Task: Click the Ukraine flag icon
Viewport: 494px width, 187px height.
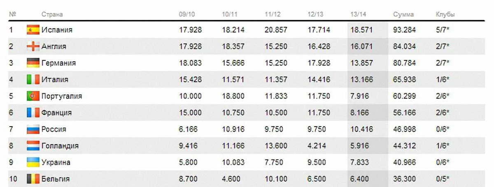Action: pyautogui.click(x=33, y=162)
